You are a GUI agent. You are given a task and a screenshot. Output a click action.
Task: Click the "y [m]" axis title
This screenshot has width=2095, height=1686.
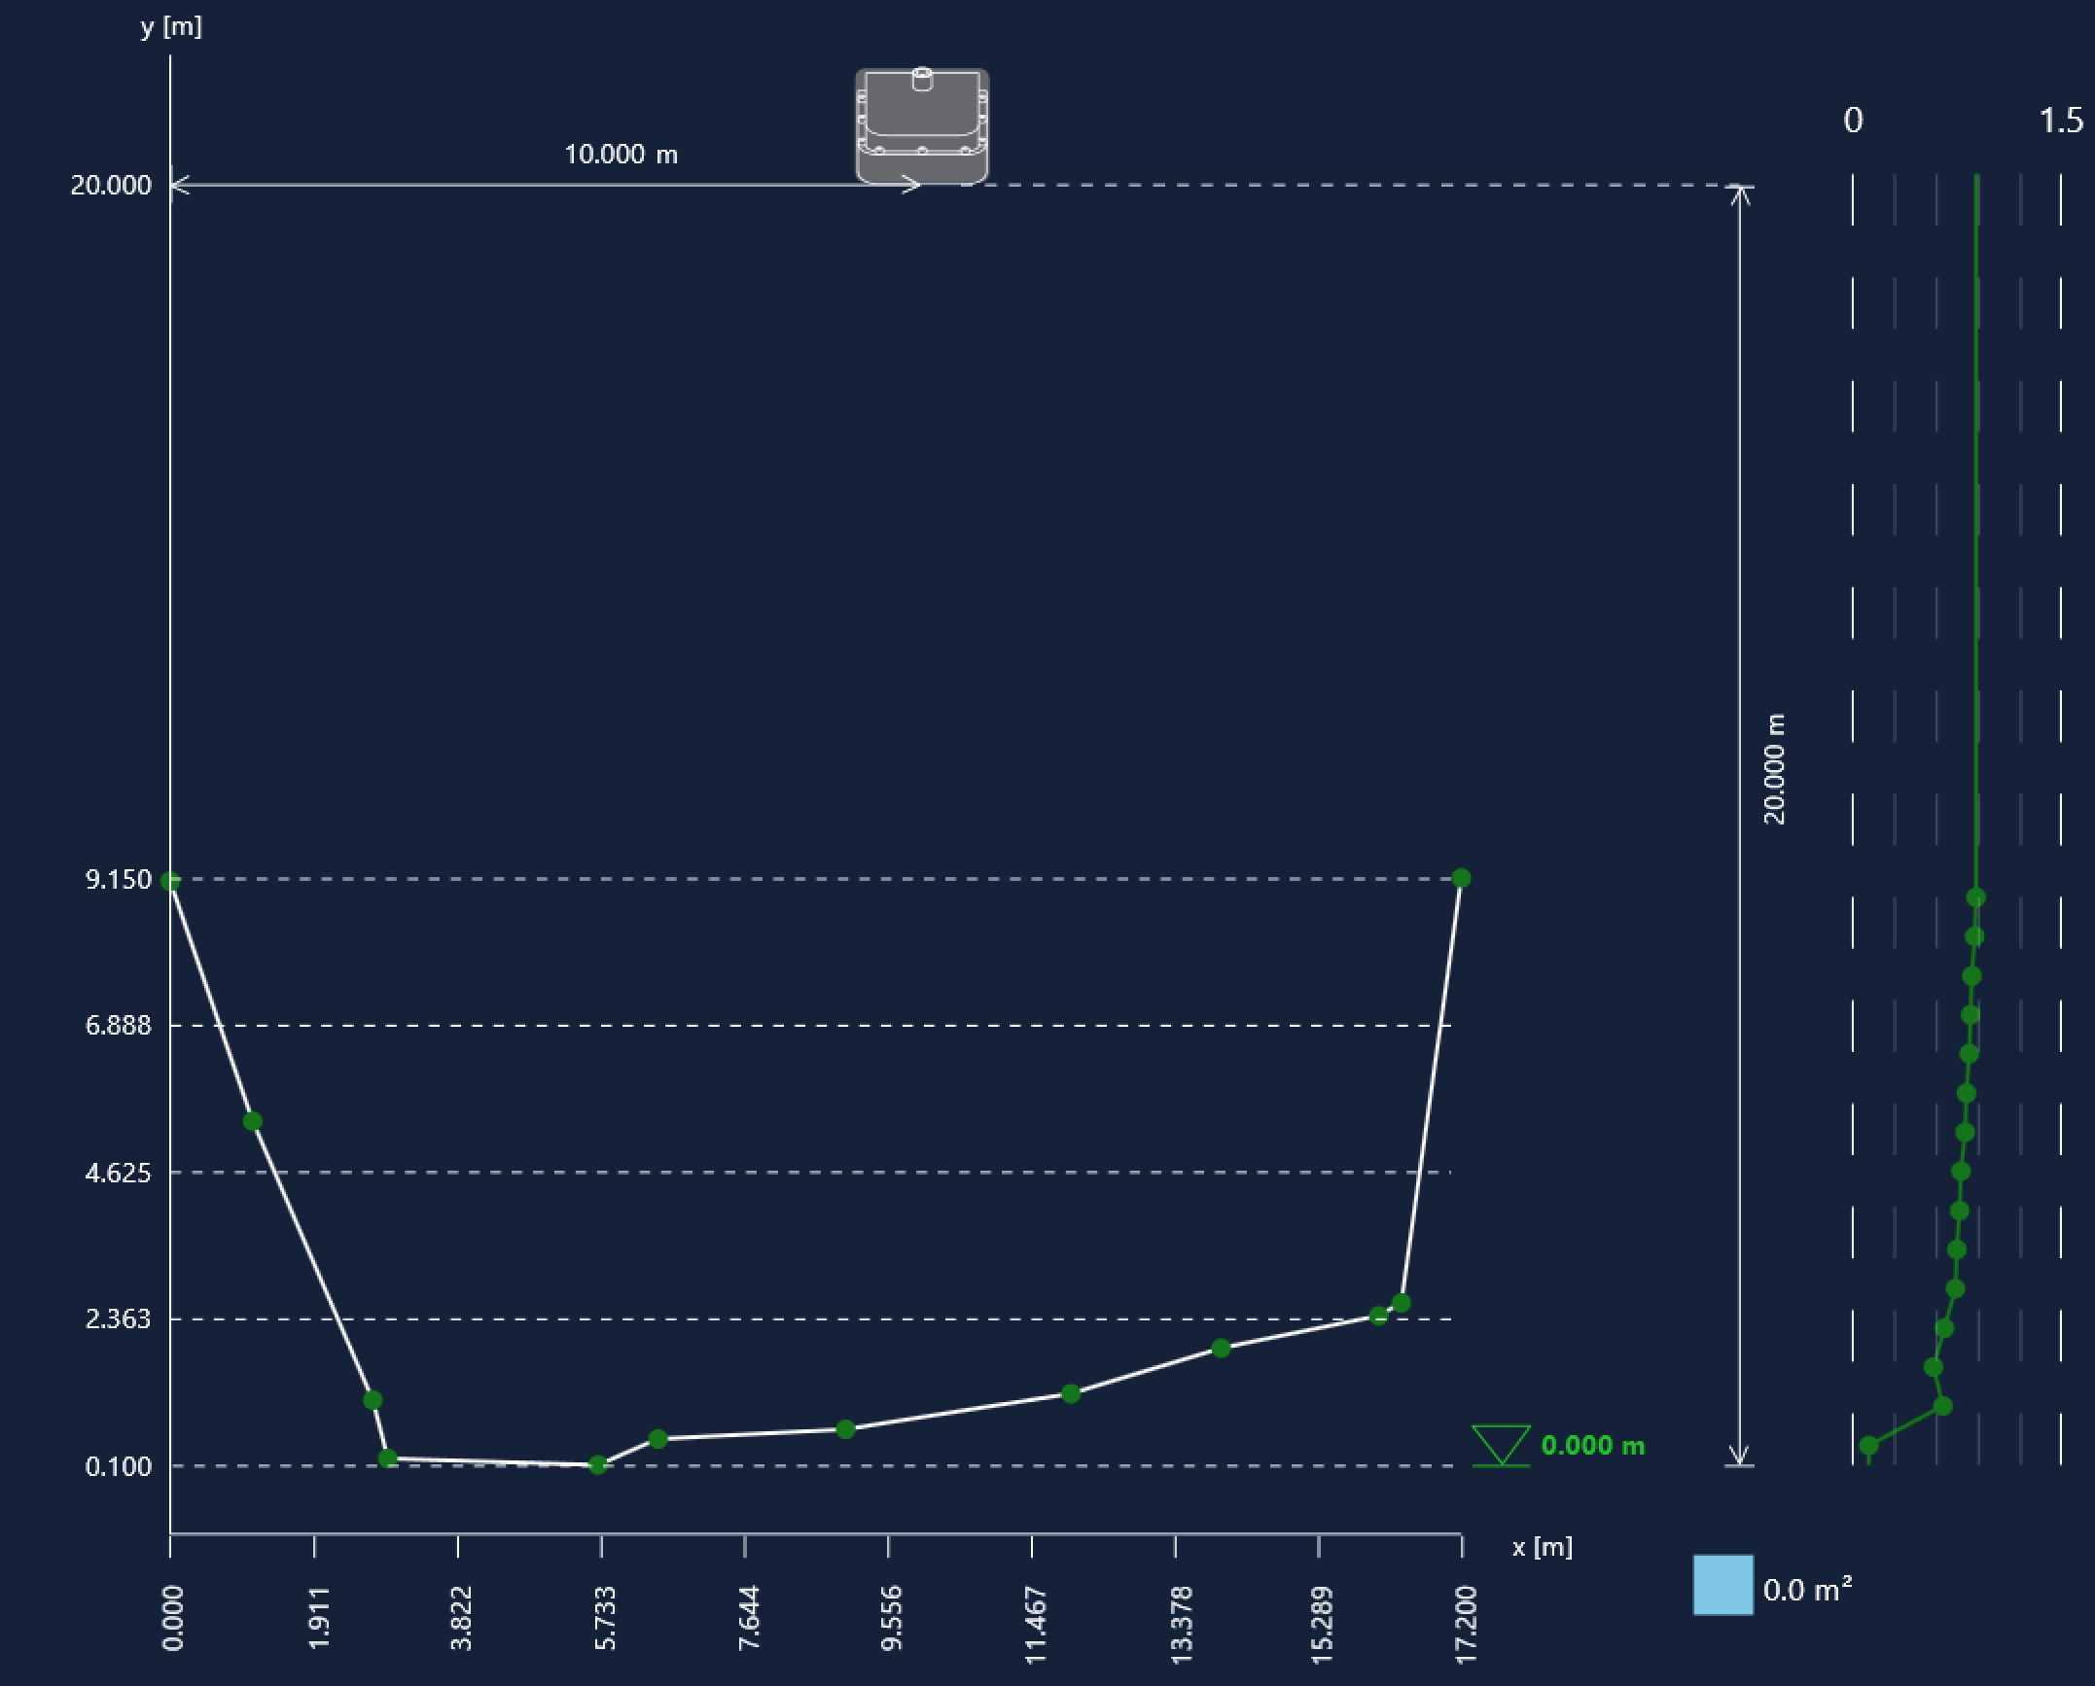(x=171, y=27)
